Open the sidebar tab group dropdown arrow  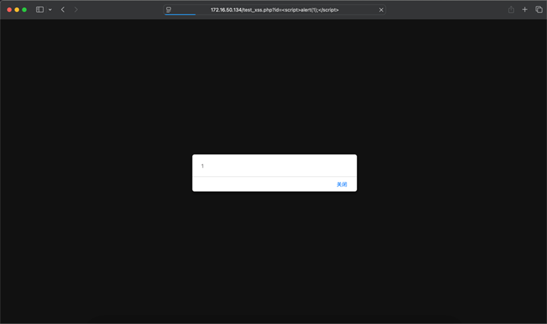(50, 10)
